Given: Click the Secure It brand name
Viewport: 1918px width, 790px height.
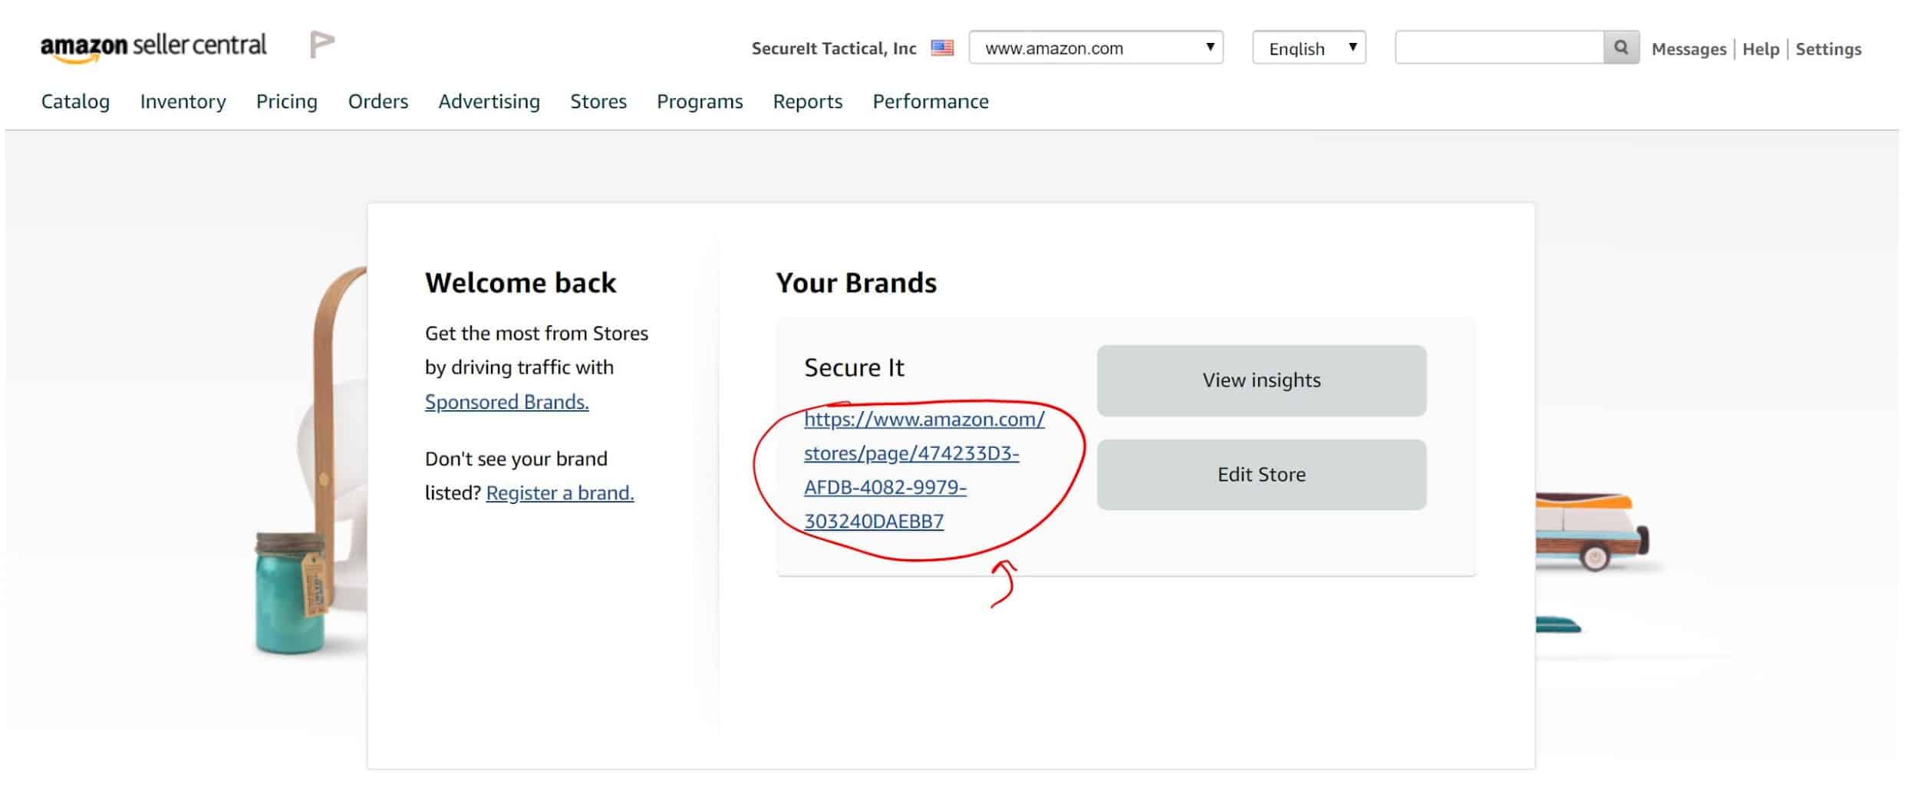Looking at the screenshot, I should (854, 367).
